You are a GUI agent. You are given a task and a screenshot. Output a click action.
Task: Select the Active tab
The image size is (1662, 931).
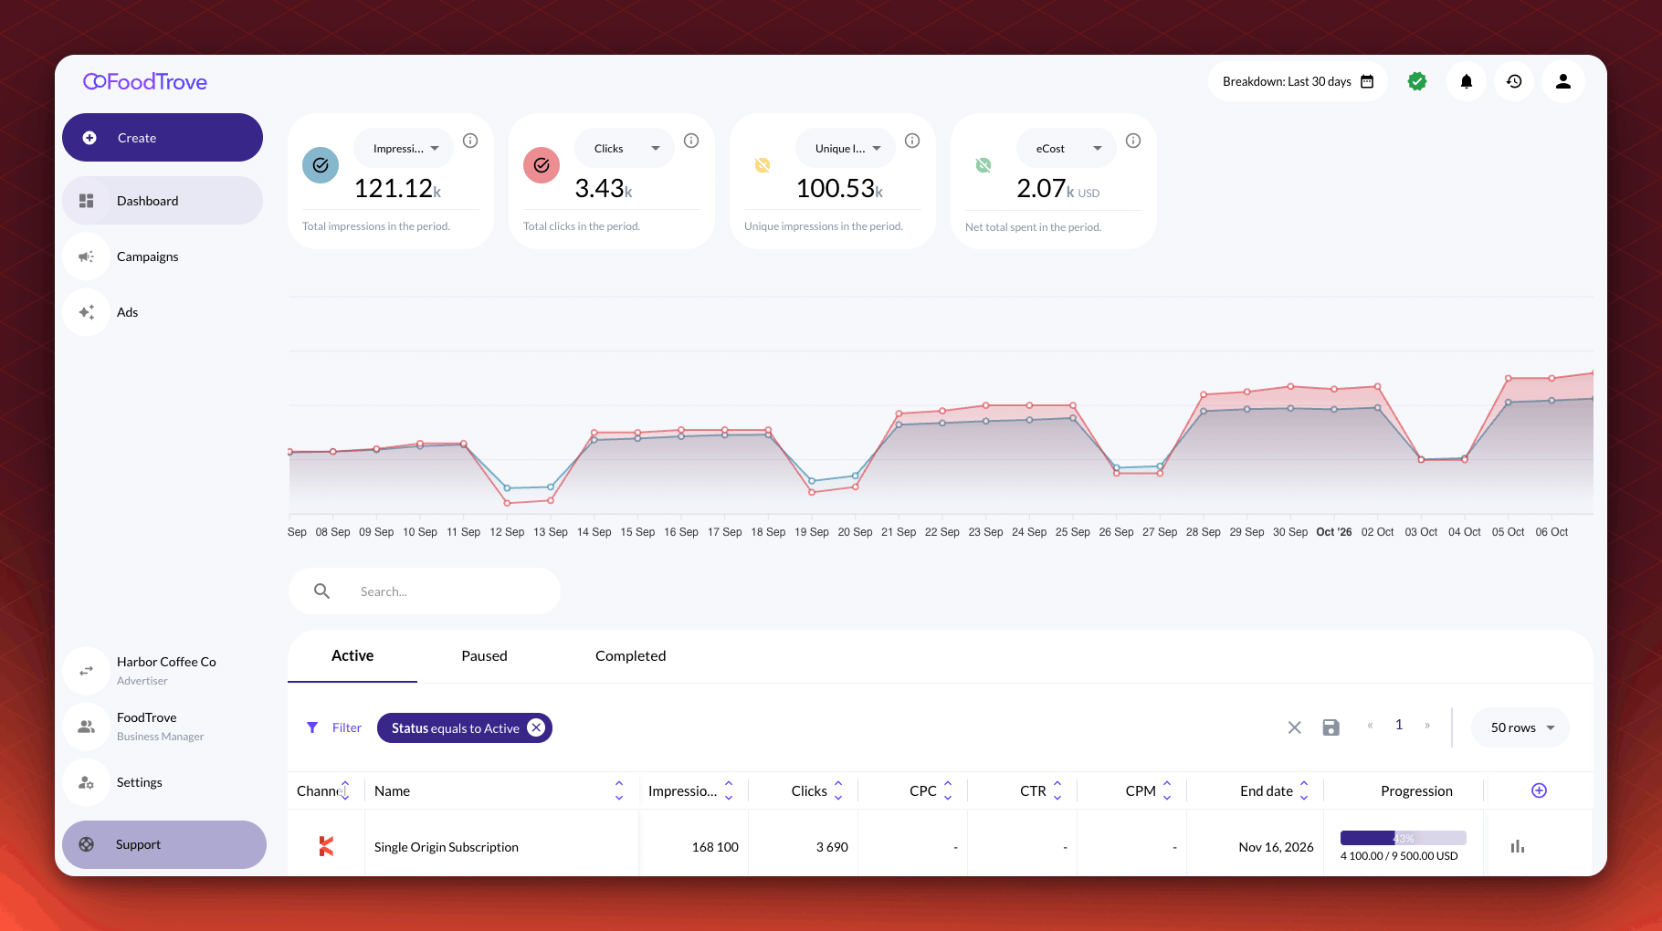pyautogui.click(x=352, y=655)
